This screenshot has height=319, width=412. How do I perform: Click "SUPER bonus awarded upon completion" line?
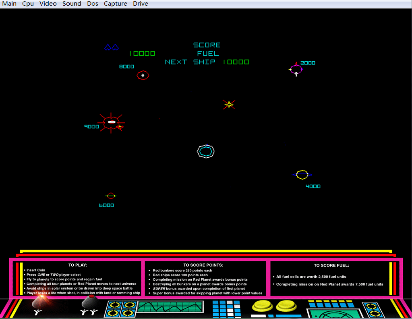pos(199,288)
